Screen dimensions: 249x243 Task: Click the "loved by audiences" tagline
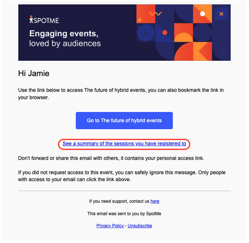[65, 44]
